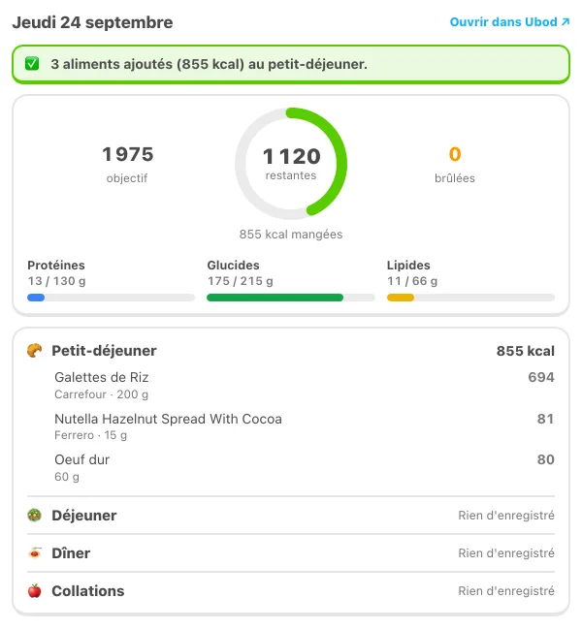The width and height of the screenshot is (582, 629).
Task: Click 'Rien d'enregistré' in the Déjeuner row
Action: tap(506, 515)
